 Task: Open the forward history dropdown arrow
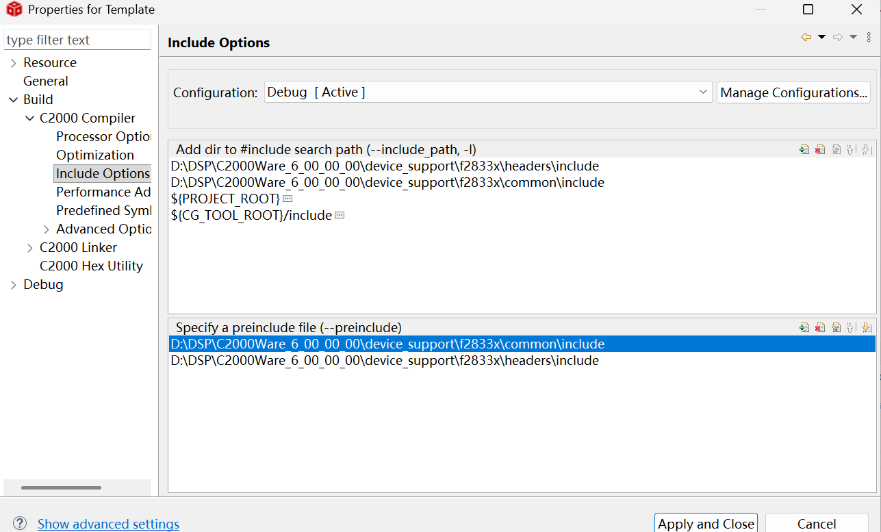[x=853, y=37]
